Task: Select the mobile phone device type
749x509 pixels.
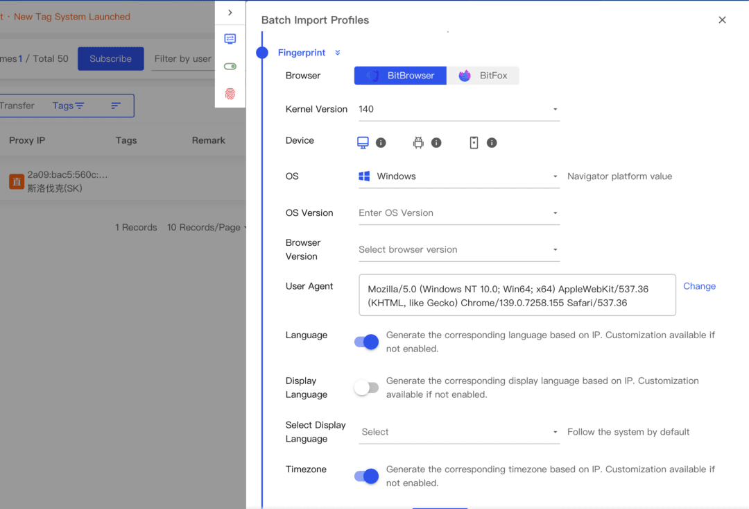Action: click(474, 142)
